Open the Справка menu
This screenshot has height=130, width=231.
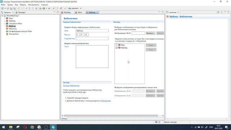click(44, 5)
